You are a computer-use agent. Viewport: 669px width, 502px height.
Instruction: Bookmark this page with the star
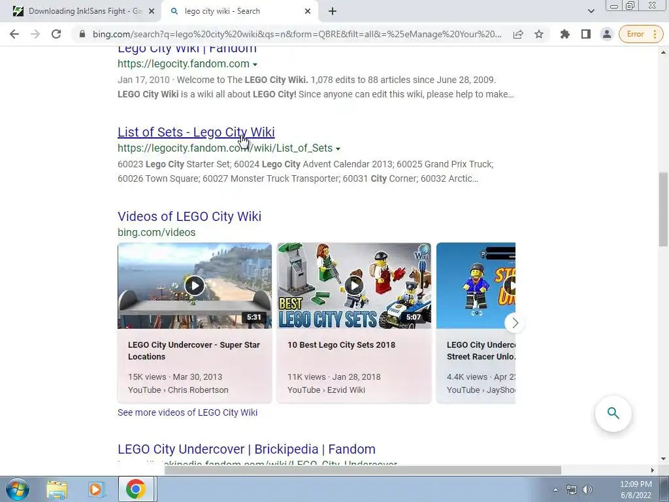(539, 34)
